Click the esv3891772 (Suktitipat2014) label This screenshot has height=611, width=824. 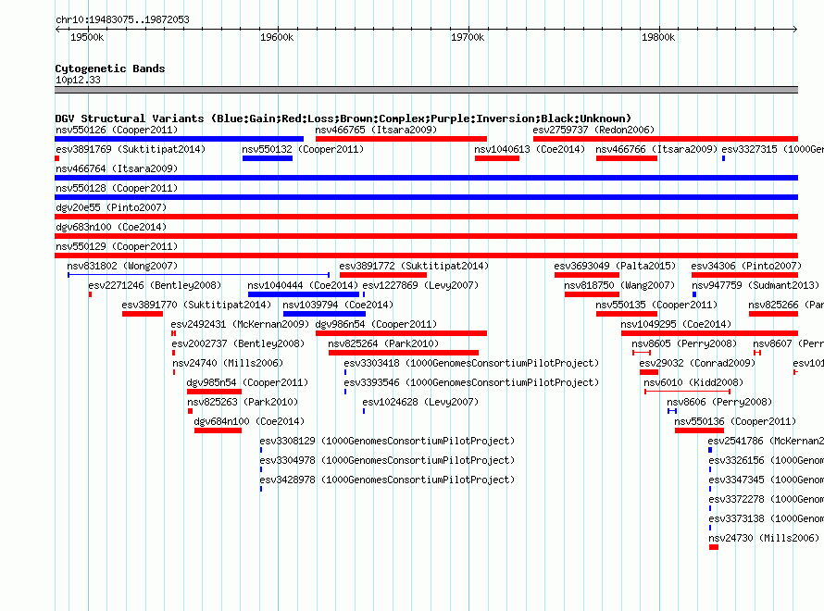414,266
